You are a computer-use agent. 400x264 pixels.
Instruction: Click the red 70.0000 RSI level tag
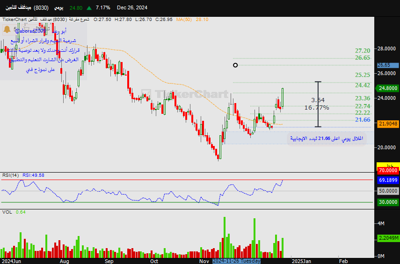(388, 170)
